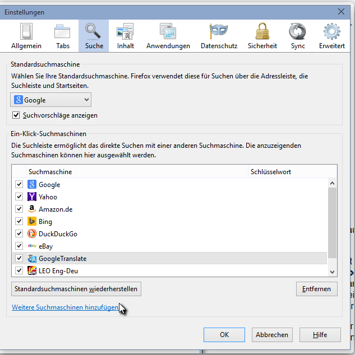Click the Abbrechen button
This screenshot has width=355, height=355.
pos(272,335)
